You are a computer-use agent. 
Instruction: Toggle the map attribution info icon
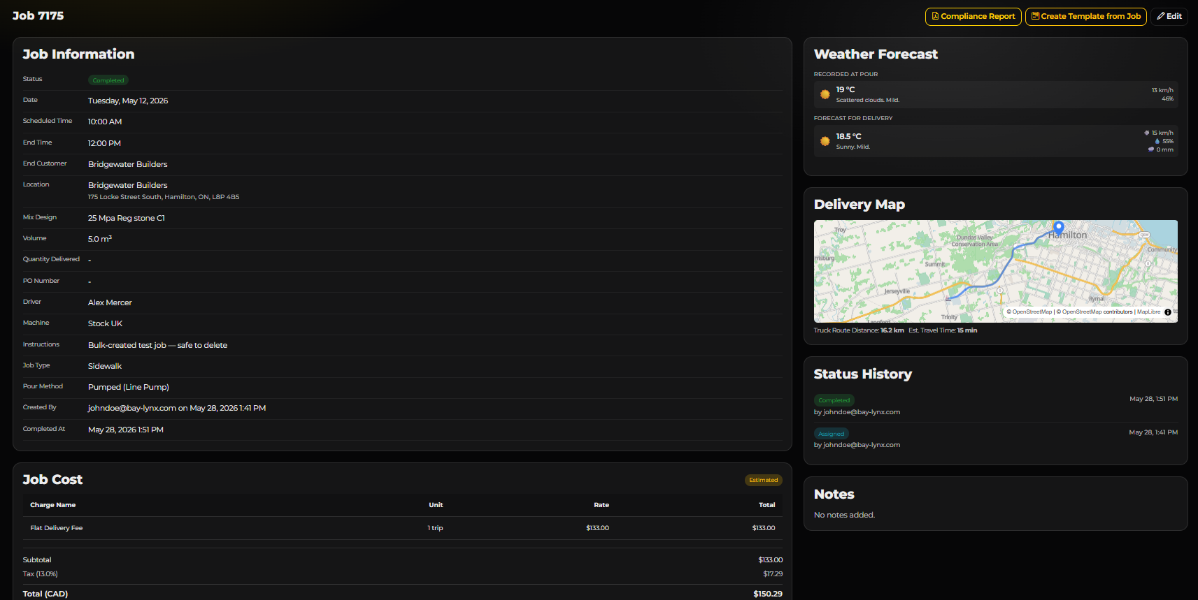(1167, 312)
